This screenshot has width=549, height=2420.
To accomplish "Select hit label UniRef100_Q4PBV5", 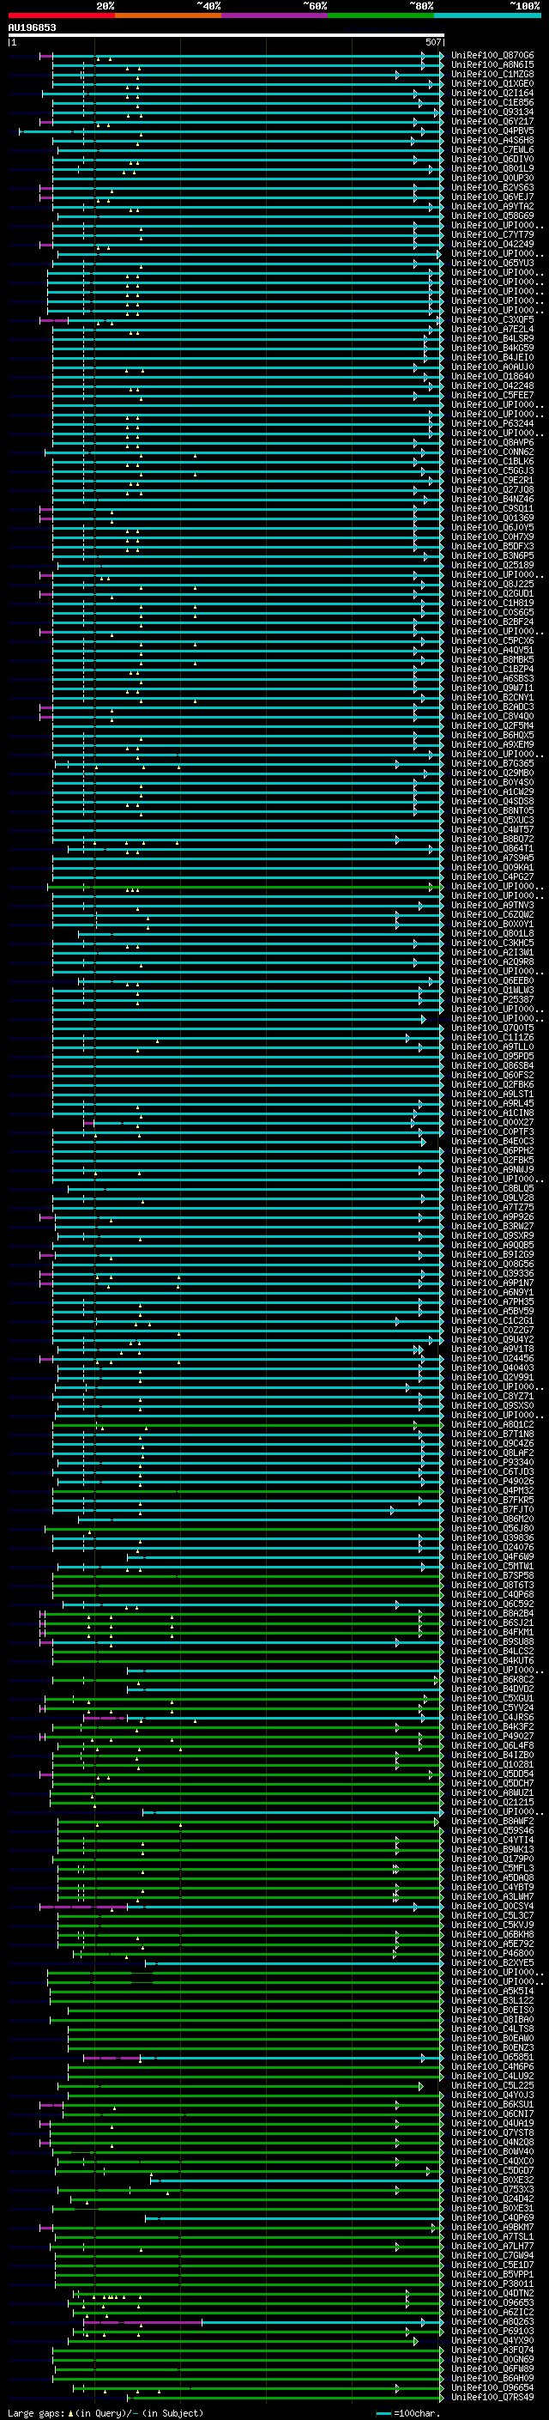I will 492,130.
